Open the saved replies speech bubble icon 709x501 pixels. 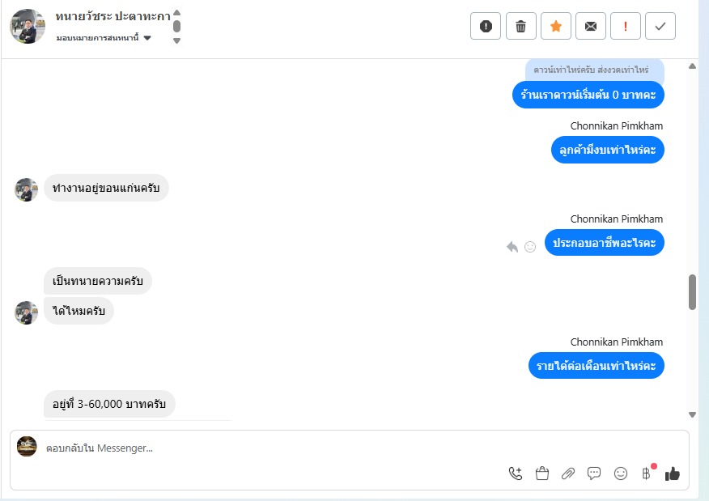[x=594, y=473]
